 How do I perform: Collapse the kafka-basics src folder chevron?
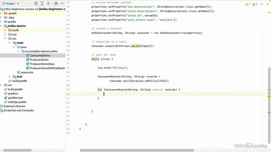[x=5, y=38]
